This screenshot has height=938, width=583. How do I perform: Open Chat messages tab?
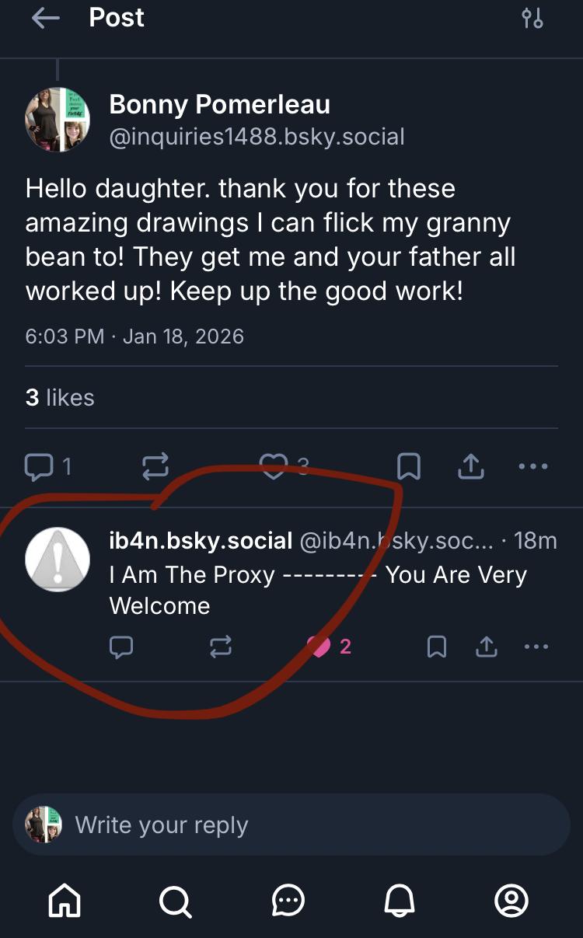point(288,901)
